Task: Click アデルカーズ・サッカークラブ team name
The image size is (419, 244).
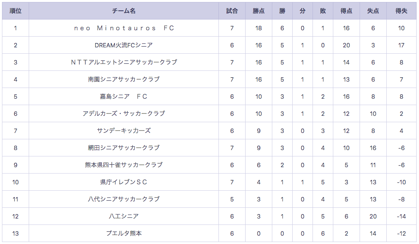Action: [x=124, y=113]
